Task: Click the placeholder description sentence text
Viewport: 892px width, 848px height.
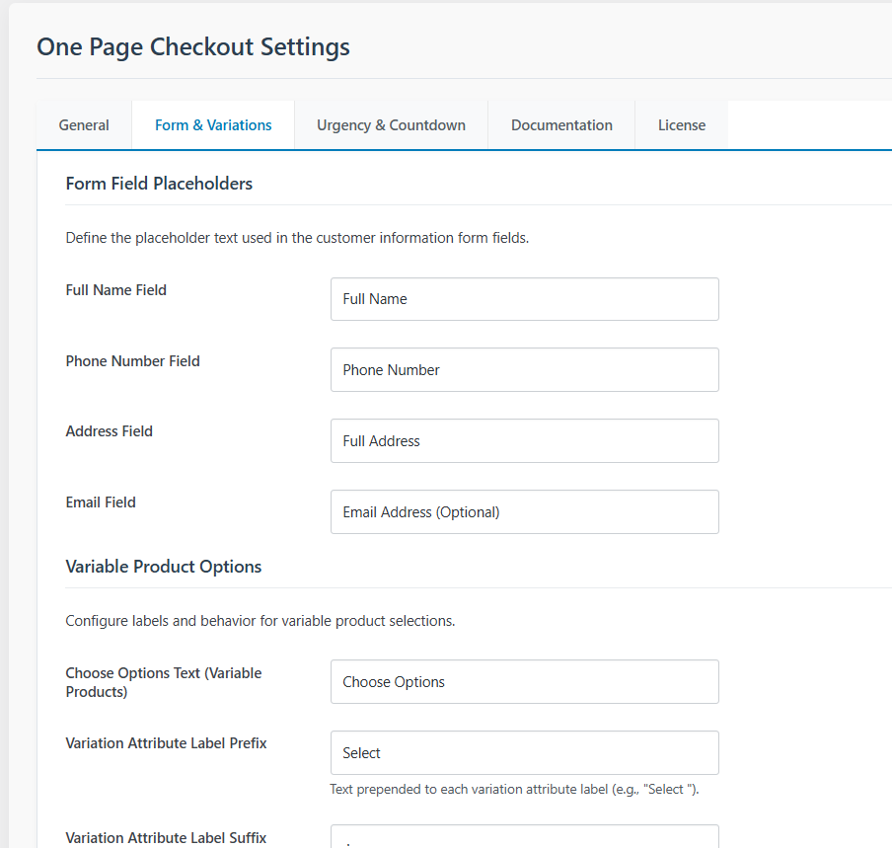Action: tap(296, 237)
